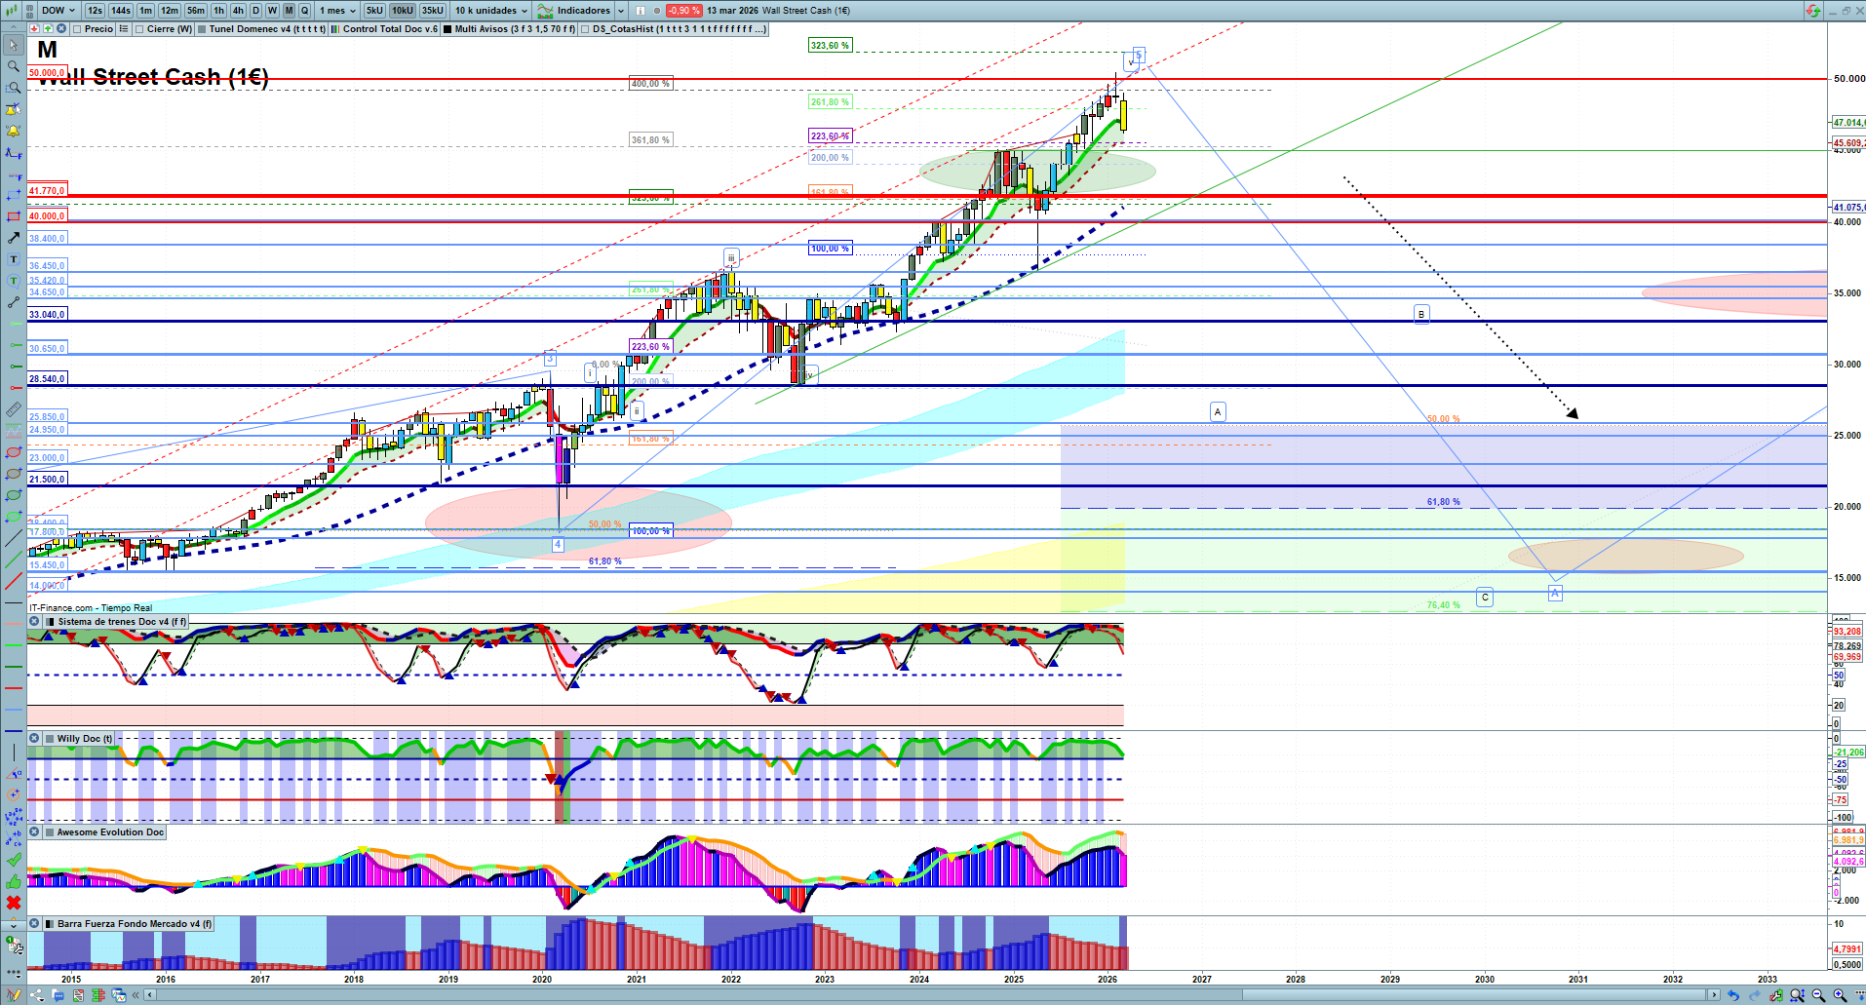Screen dimensions: 1866x1005
Task: Click the 35kU units button
Action: point(432,11)
